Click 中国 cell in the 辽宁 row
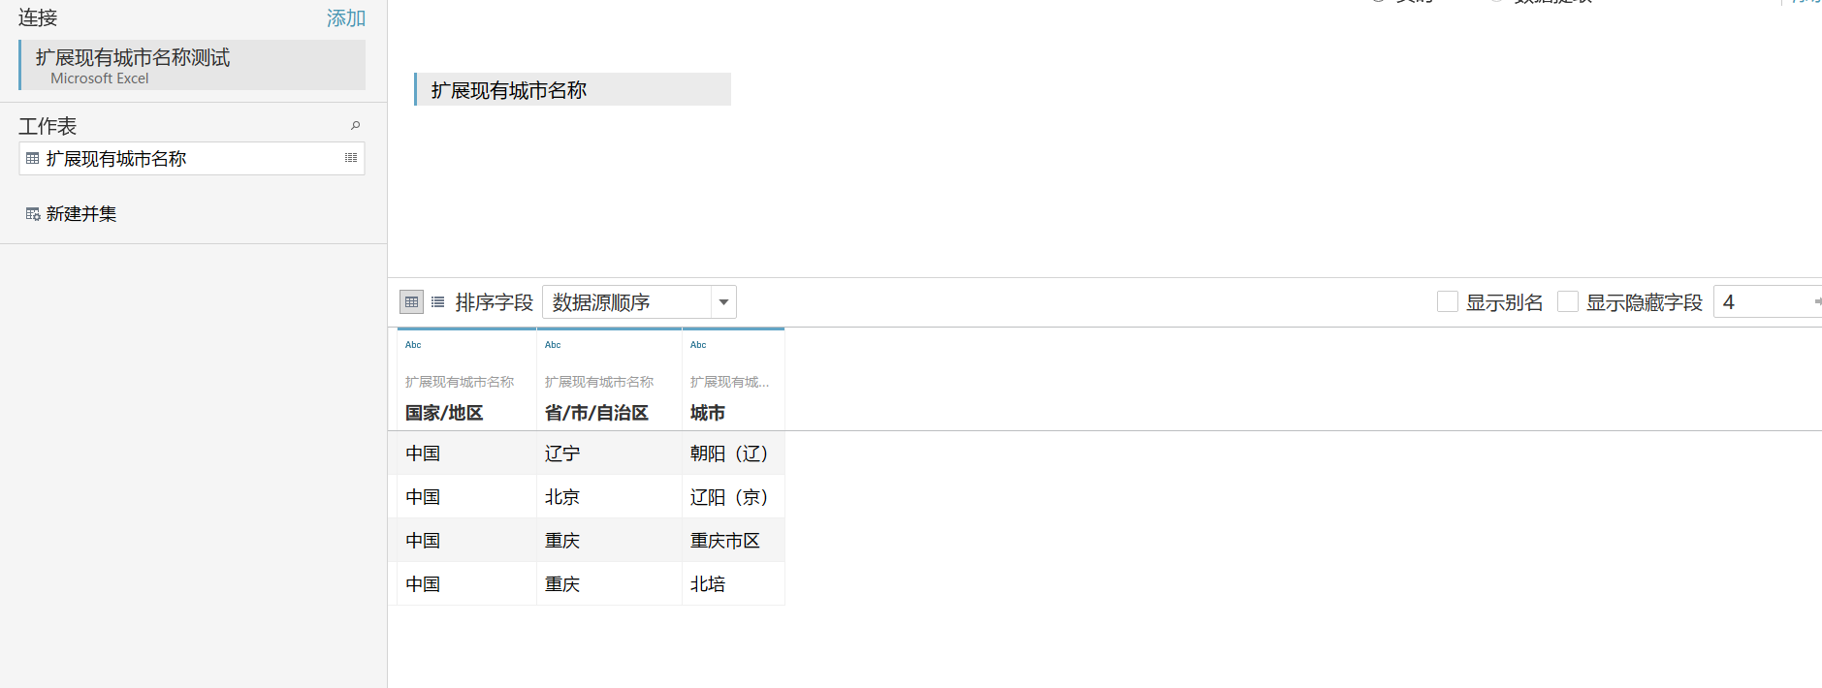The image size is (1822, 688). coord(466,453)
